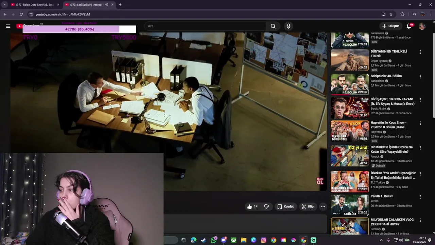This screenshot has width=435, height=245.
Task: Open Chrome three-dot menu
Action: point(431,14)
